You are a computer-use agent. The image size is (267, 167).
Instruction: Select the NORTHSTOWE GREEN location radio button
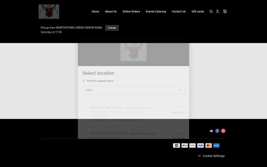84,108
